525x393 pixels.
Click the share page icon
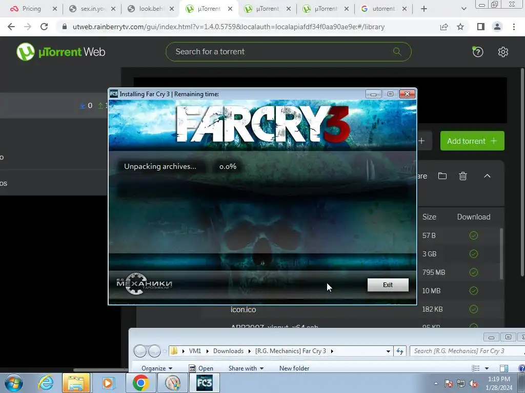tap(444, 27)
